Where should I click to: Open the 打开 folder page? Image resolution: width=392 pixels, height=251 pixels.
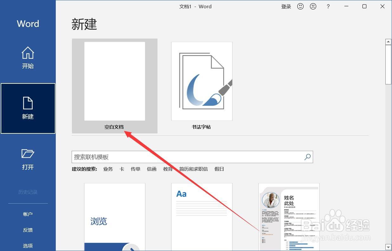pos(28,159)
